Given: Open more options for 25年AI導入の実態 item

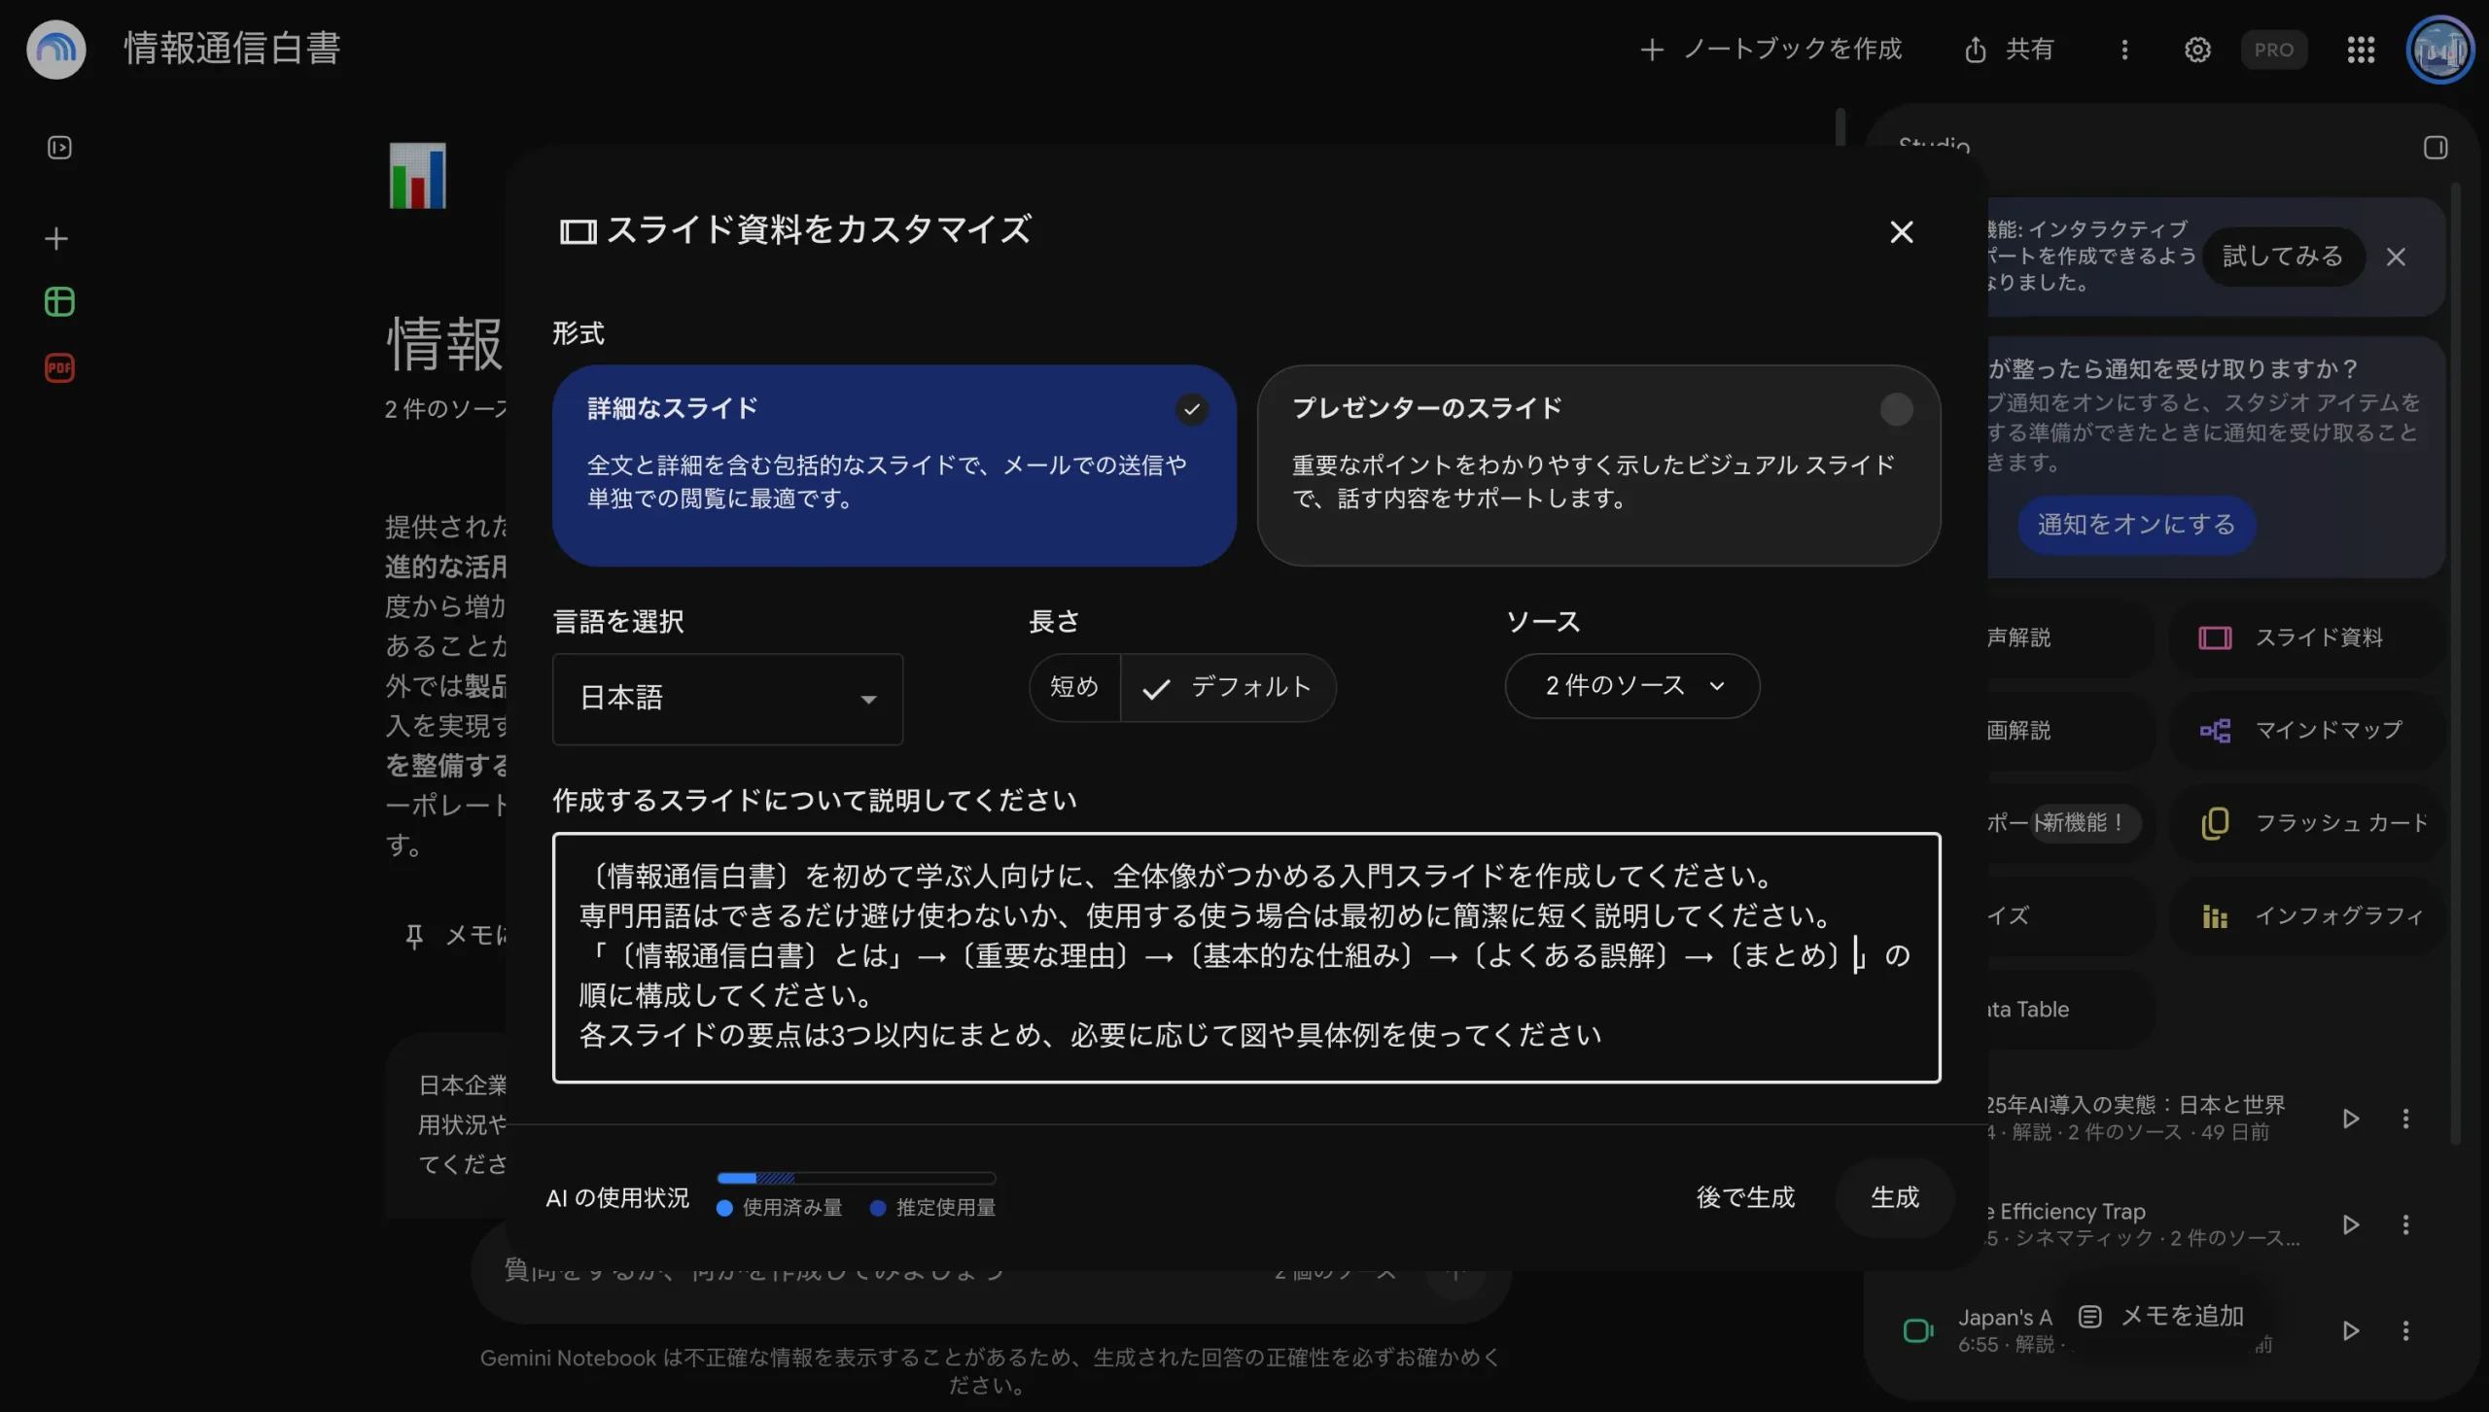Looking at the screenshot, I should coord(2405,1119).
